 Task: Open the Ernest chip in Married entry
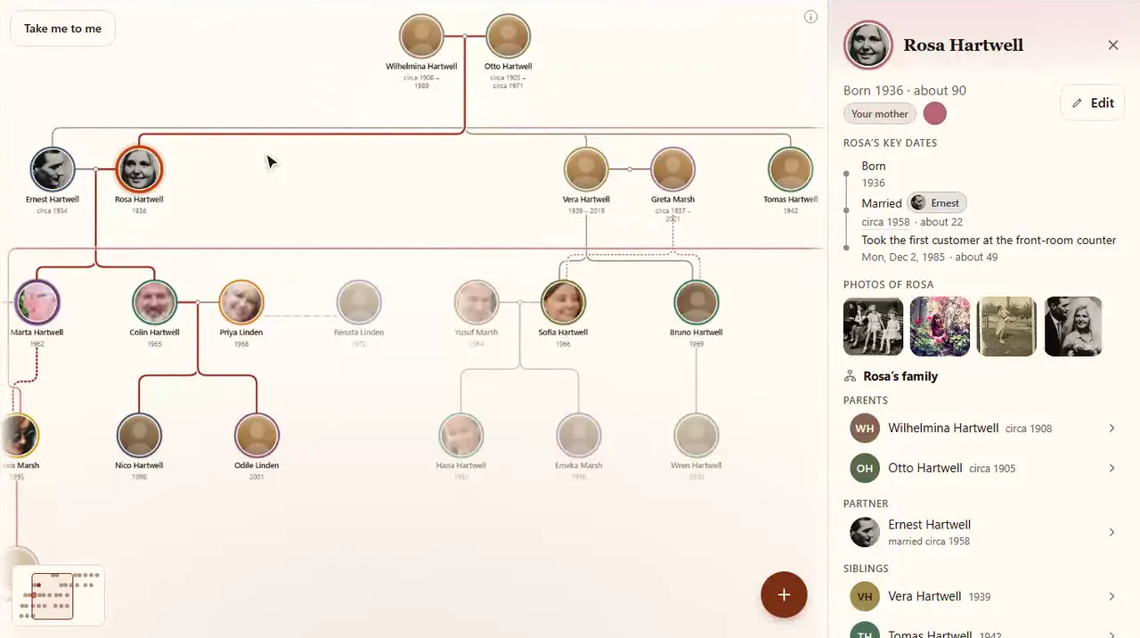(x=937, y=203)
